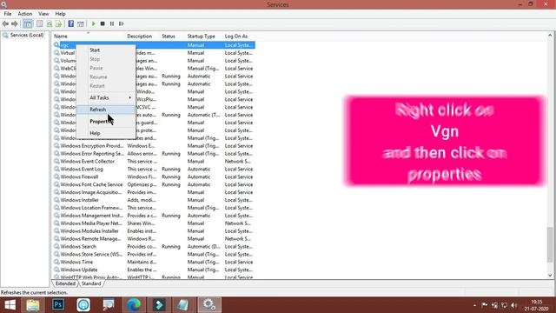
Task: Select the Windows Update service
Action: click(x=154, y=270)
